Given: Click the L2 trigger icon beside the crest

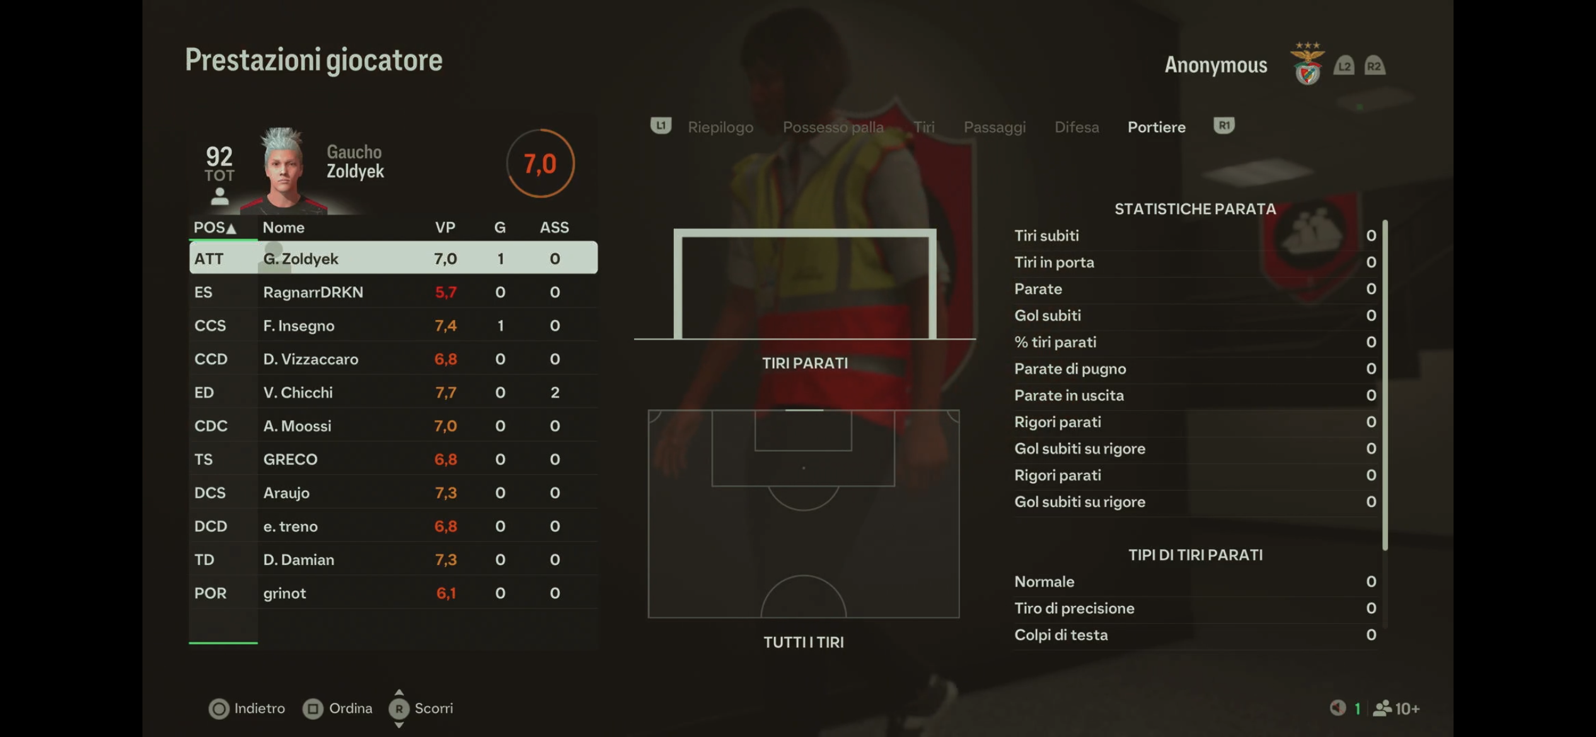Looking at the screenshot, I should (1344, 66).
